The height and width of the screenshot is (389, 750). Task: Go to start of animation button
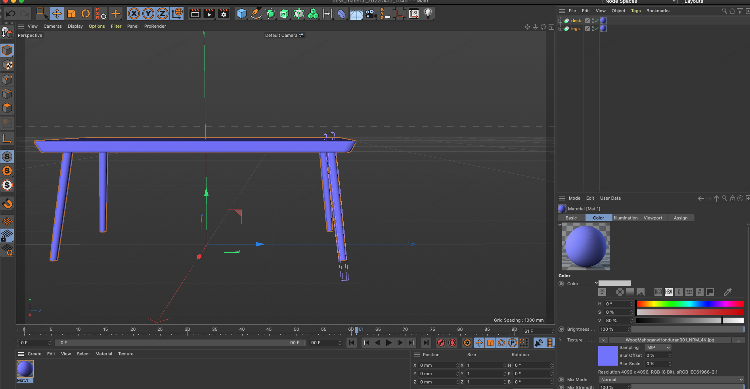click(x=352, y=343)
